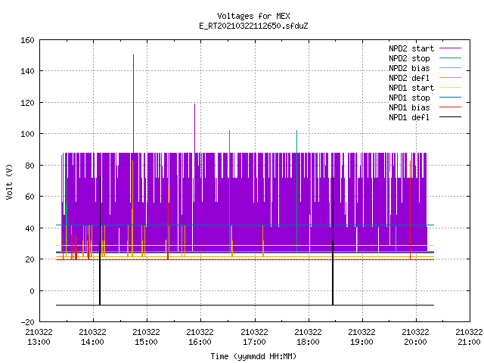Viewport: 484px width, 363px height.
Task: Click the filename E_RT20210322112650.sfduZ subtitle
Action: [253, 26]
